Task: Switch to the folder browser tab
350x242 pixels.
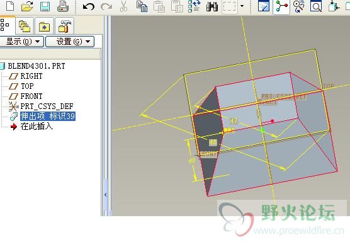Action: (x=25, y=26)
